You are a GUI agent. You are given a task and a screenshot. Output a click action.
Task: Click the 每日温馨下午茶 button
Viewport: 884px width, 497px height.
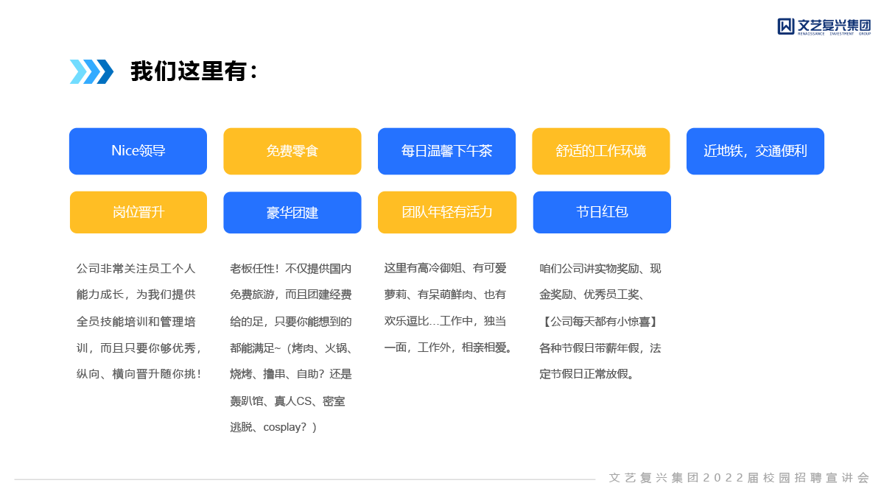(446, 151)
